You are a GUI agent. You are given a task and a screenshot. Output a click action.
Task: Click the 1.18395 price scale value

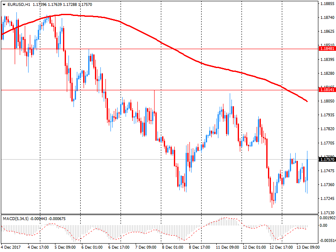tap(327, 59)
